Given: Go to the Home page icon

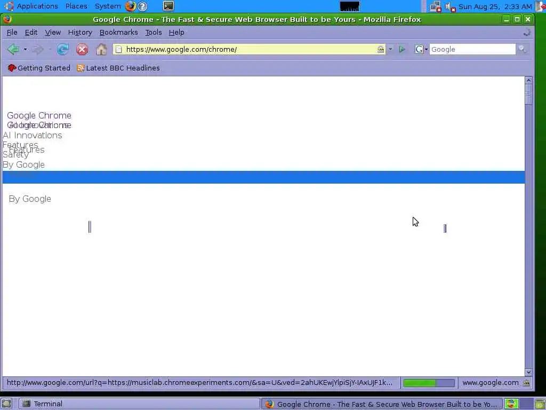Looking at the screenshot, I should pyautogui.click(x=101, y=49).
